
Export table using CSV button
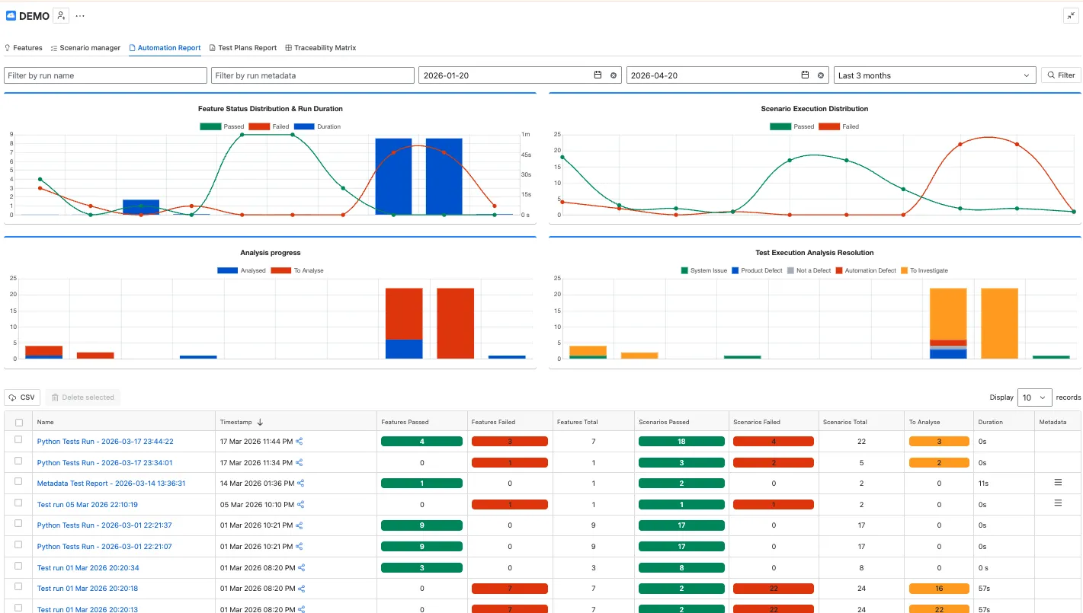[x=22, y=397]
